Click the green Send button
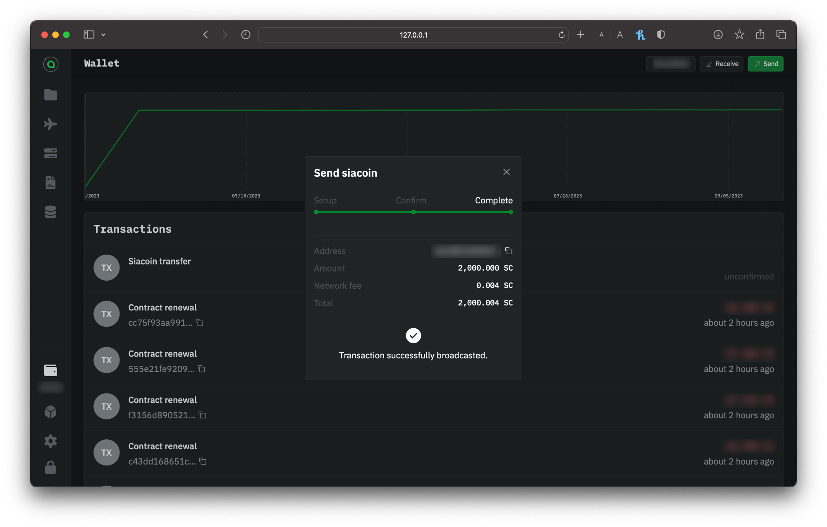The width and height of the screenshot is (827, 527). click(765, 64)
